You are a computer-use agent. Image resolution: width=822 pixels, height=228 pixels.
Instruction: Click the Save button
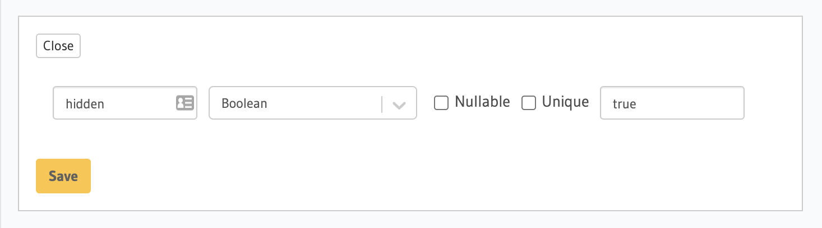point(63,176)
